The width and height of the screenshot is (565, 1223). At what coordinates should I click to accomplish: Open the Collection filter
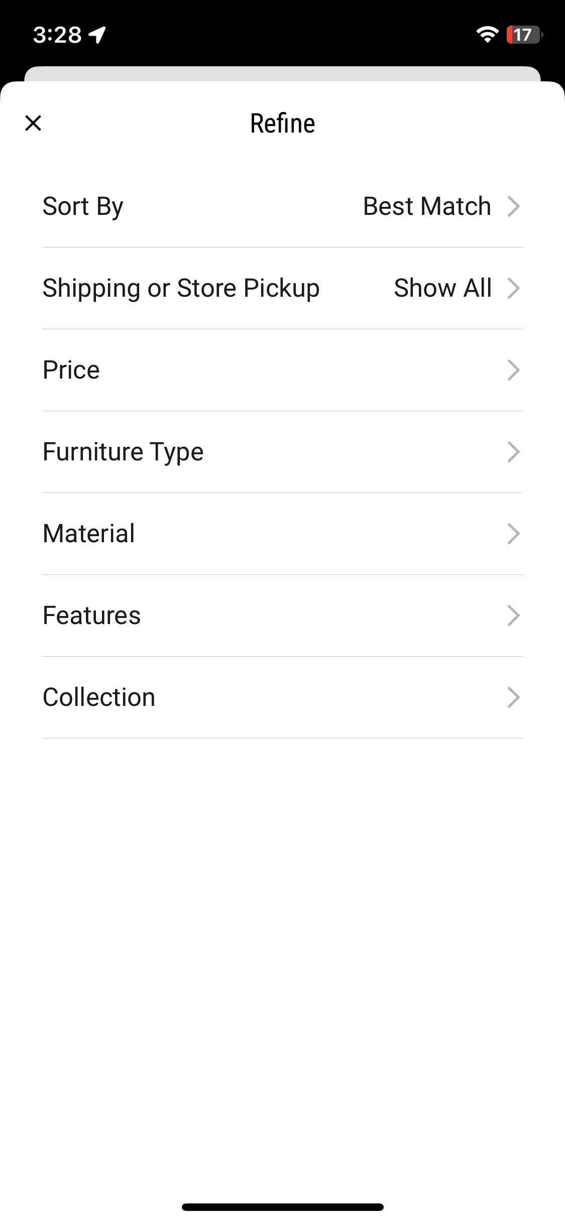(x=282, y=697)
